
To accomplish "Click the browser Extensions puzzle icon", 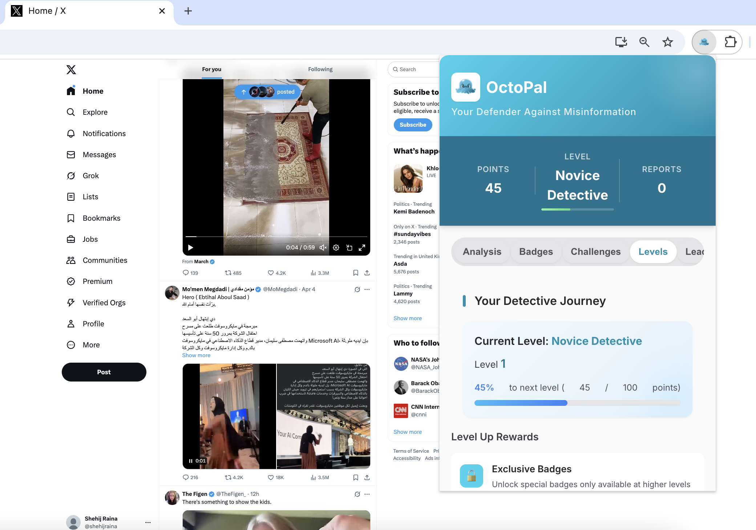I will click(730, 42).
